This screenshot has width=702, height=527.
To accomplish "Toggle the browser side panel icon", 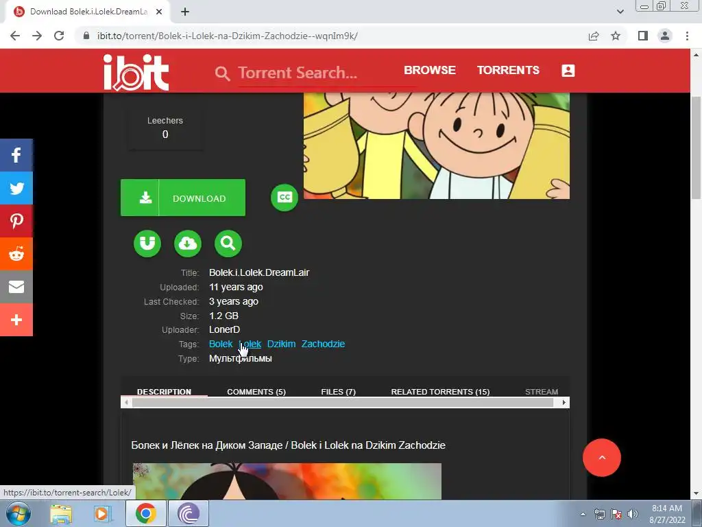I will (x=643, y=36).
